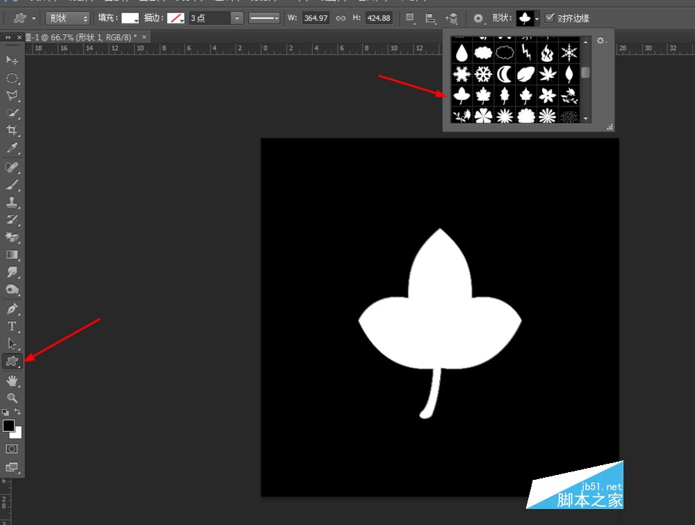This screenshot has height=525, width=695.
Task: Activate the Zoom magnifier tool
Action: [x=12, y=398]
